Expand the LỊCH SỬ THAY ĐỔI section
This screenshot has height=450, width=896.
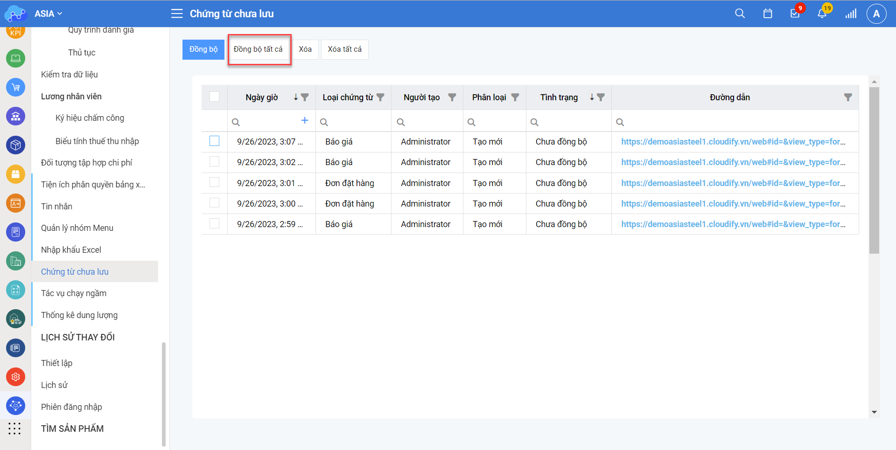[x=78, y=337]
